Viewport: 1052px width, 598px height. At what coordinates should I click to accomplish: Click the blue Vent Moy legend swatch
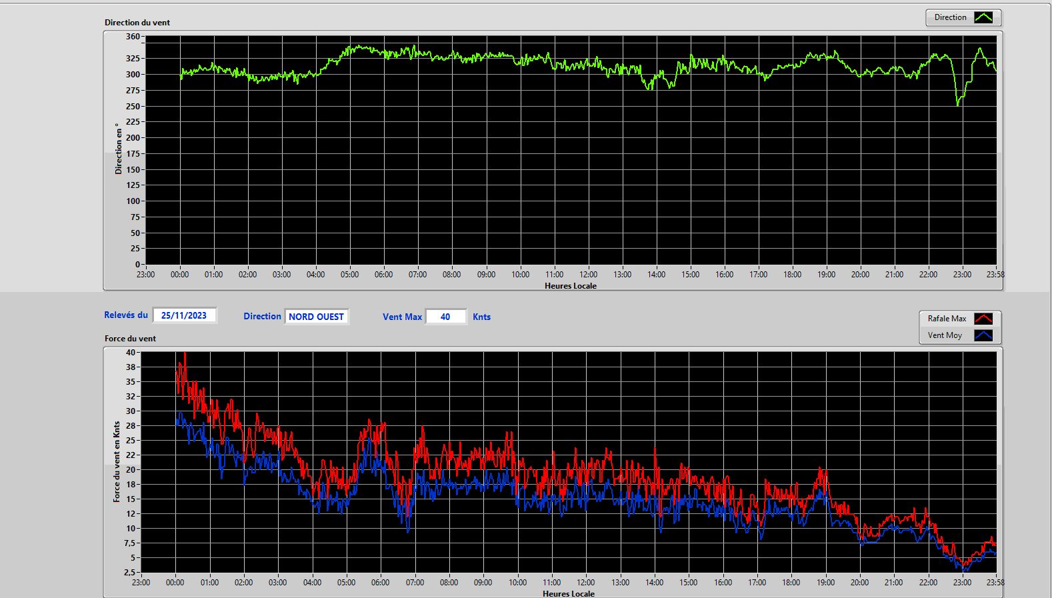pos(983,335)
